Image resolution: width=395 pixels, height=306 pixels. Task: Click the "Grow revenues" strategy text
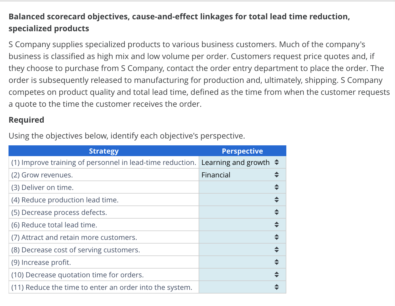tap(42, 175)
